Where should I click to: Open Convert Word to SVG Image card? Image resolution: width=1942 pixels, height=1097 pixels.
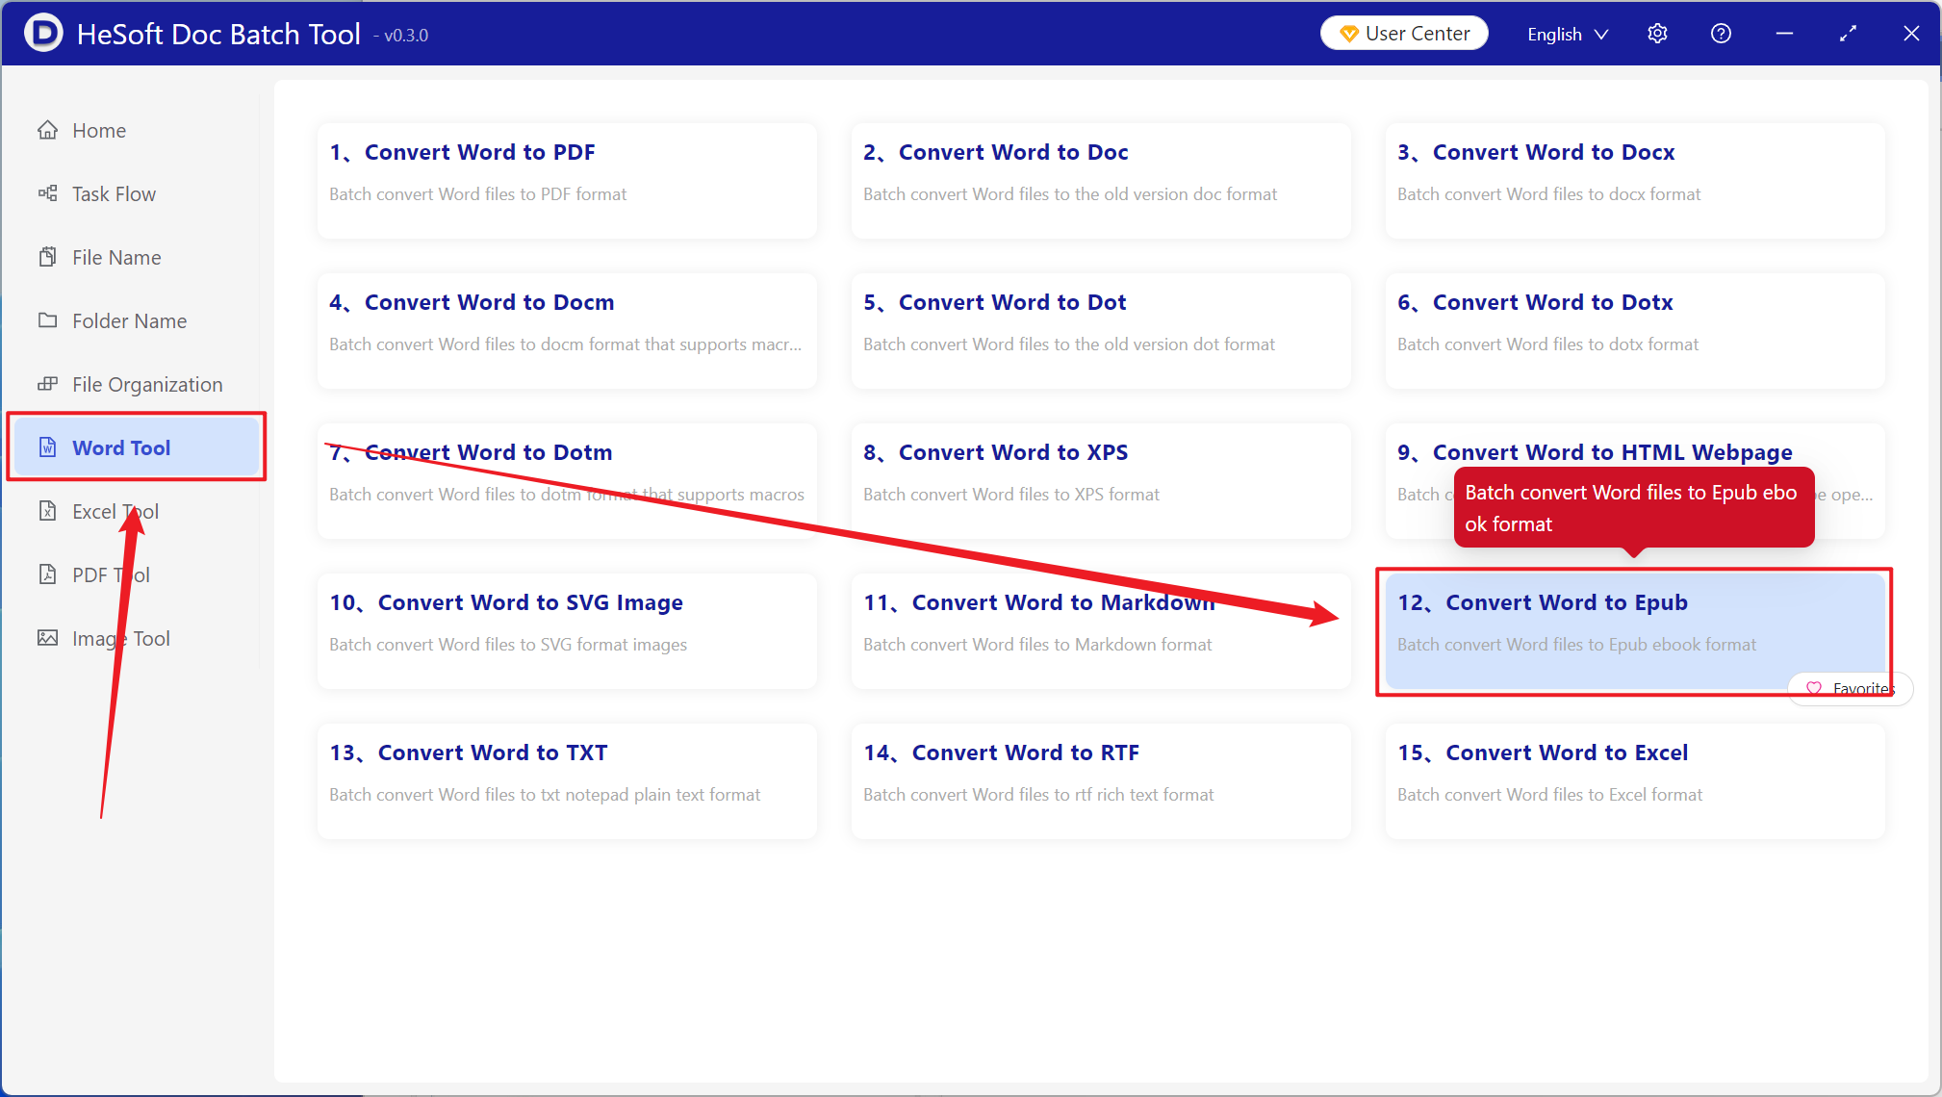coord(567,631)
